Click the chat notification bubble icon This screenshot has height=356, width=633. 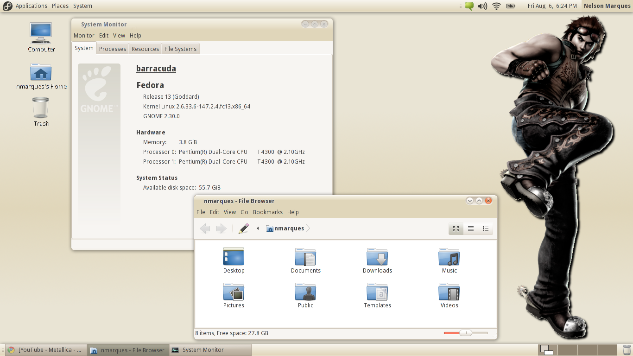pyautogui.click(x=469, y=6)
